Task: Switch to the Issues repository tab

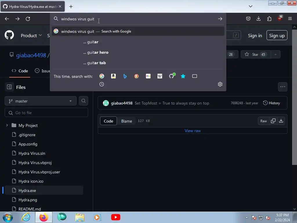Action: click(x=43, y=71)
